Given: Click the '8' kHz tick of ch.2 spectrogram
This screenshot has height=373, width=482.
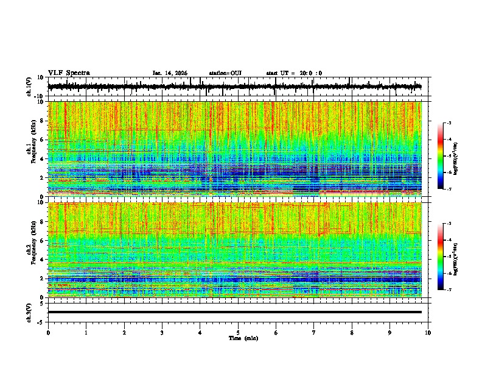Looking at the screenshot, I should (x=42, y=222).
